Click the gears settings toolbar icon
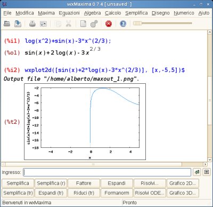 tap(94, 23)
